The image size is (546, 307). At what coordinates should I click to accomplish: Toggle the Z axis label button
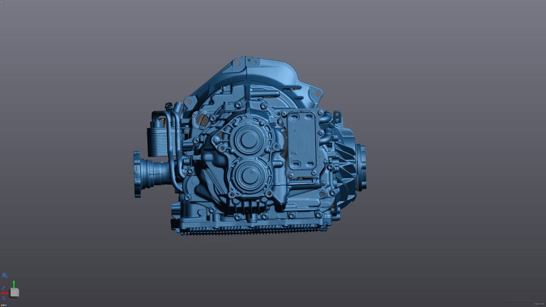6,305
